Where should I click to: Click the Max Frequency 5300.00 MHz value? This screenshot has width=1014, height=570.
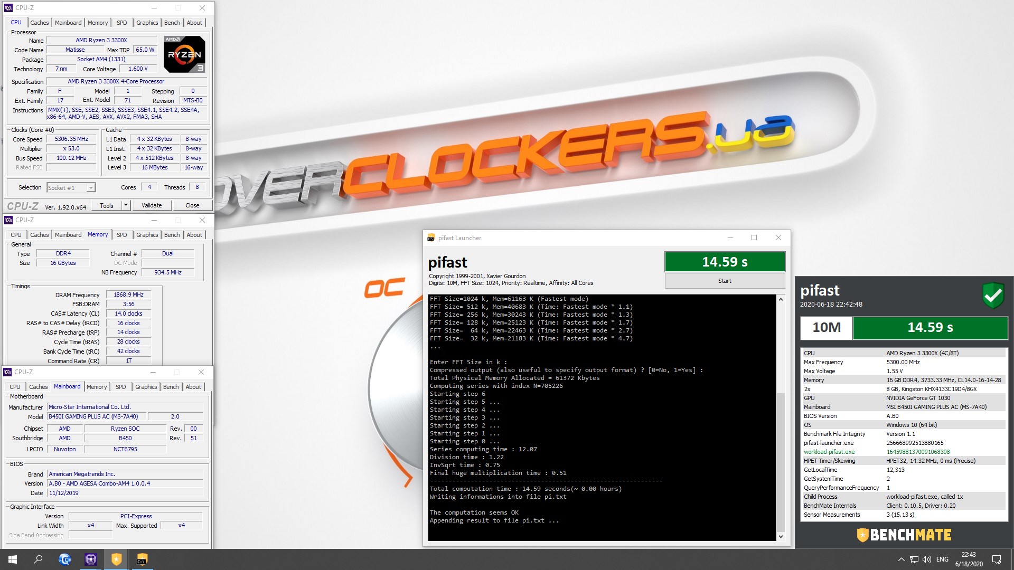tap(903, 362)
